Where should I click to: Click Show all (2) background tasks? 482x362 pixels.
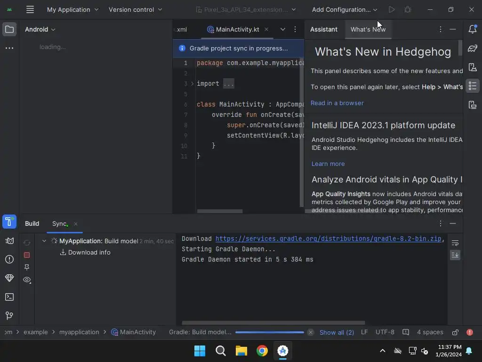click(x=337, y=332)
